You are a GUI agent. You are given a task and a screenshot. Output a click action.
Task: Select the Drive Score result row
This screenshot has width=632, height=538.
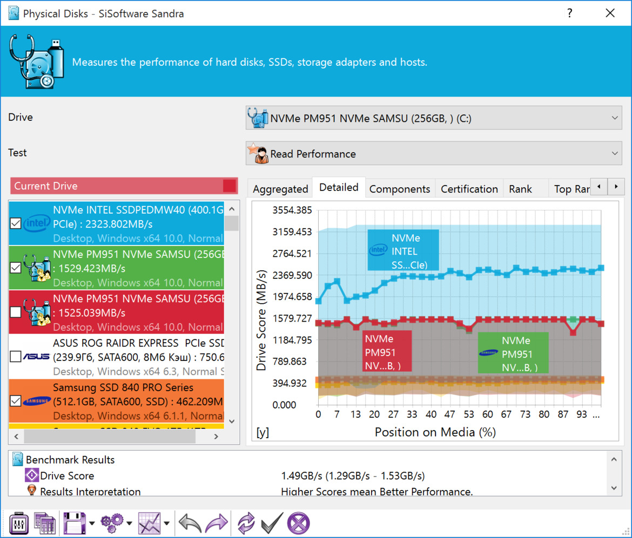tap(308, 475)
